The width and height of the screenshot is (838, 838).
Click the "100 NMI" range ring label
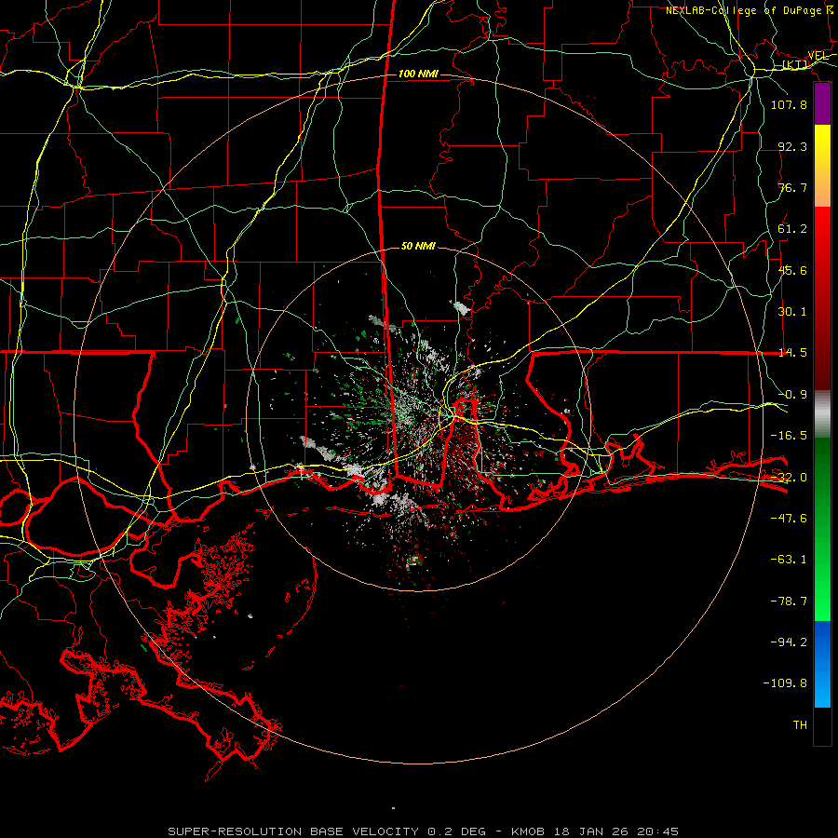tap(418, 74)
